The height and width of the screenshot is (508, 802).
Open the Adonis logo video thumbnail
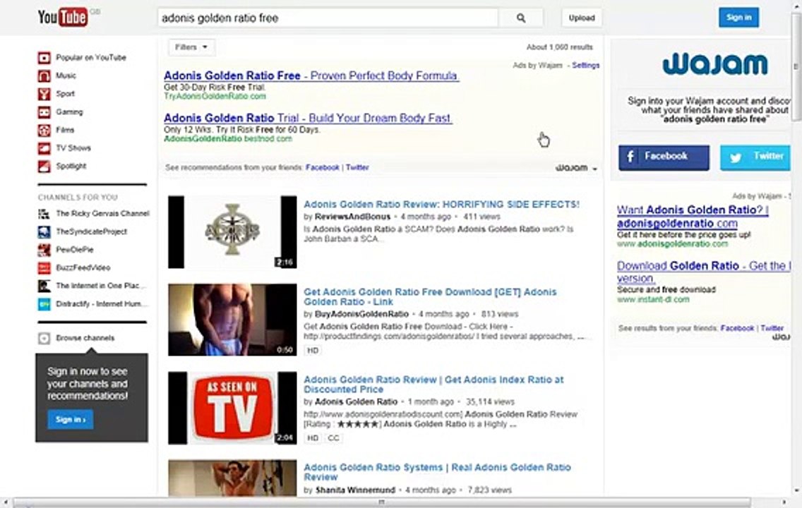(x=232, y=232)
